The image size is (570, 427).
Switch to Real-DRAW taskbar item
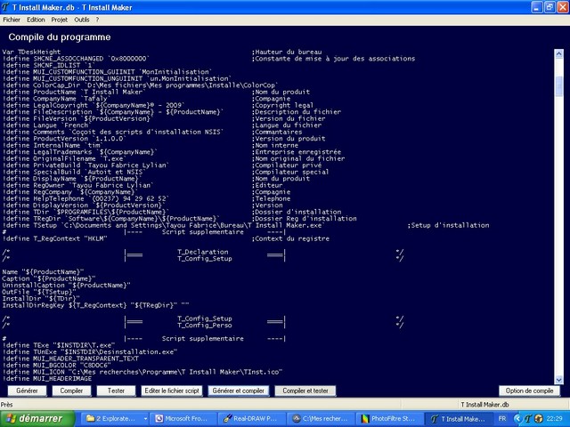253,419
